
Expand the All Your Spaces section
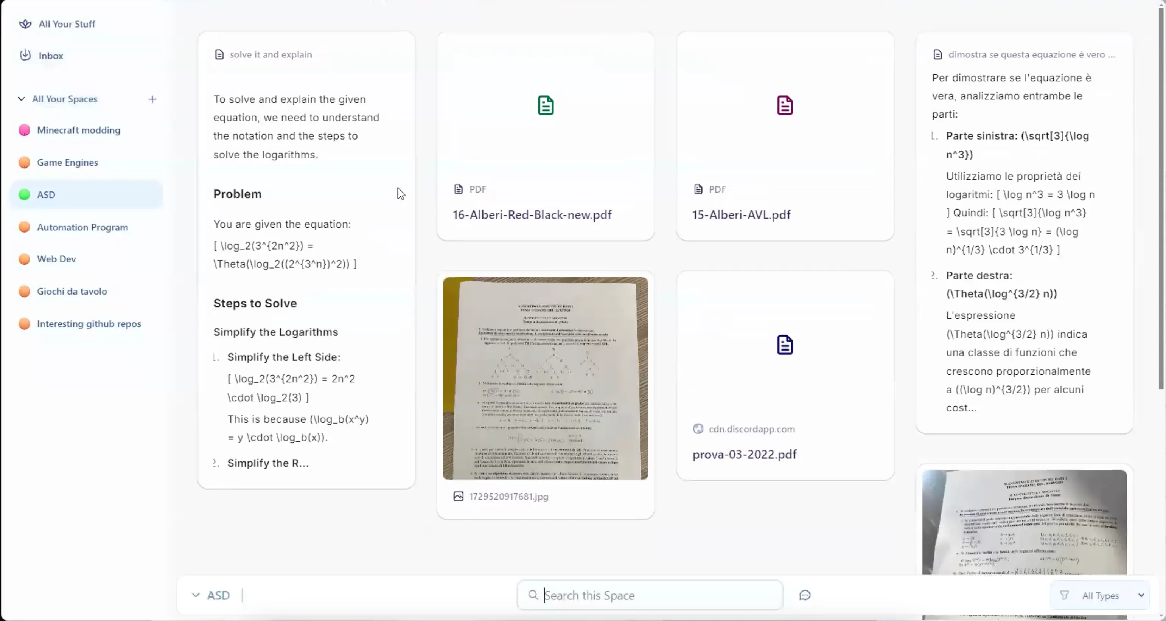point(22,99)
